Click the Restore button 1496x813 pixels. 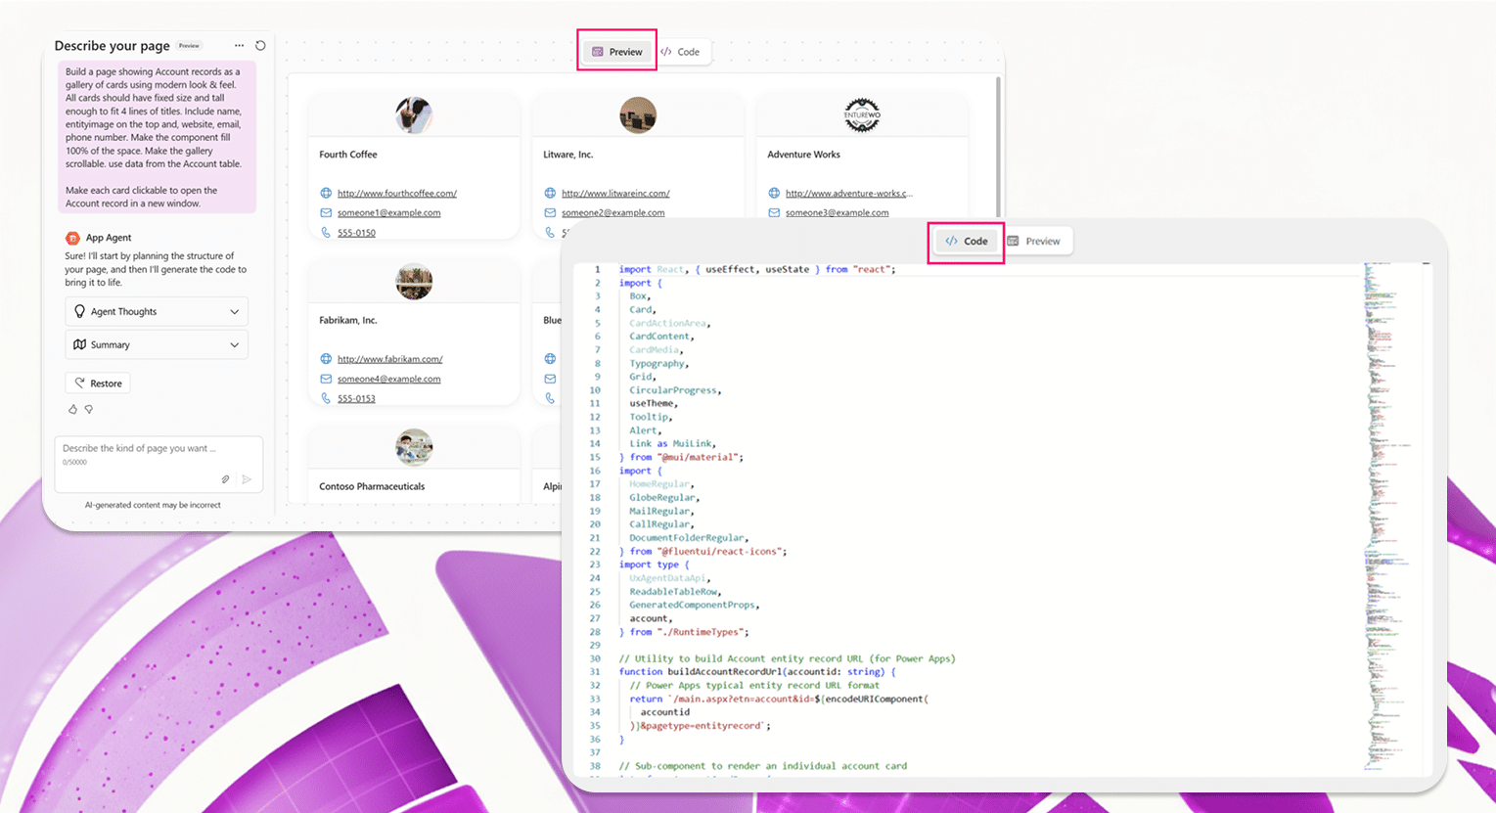(98, 384)
